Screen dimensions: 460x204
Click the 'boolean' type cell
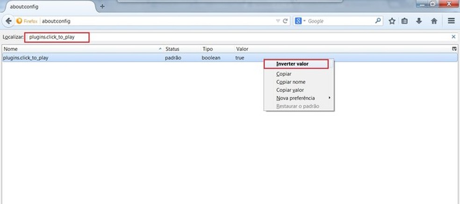[211, 58]
